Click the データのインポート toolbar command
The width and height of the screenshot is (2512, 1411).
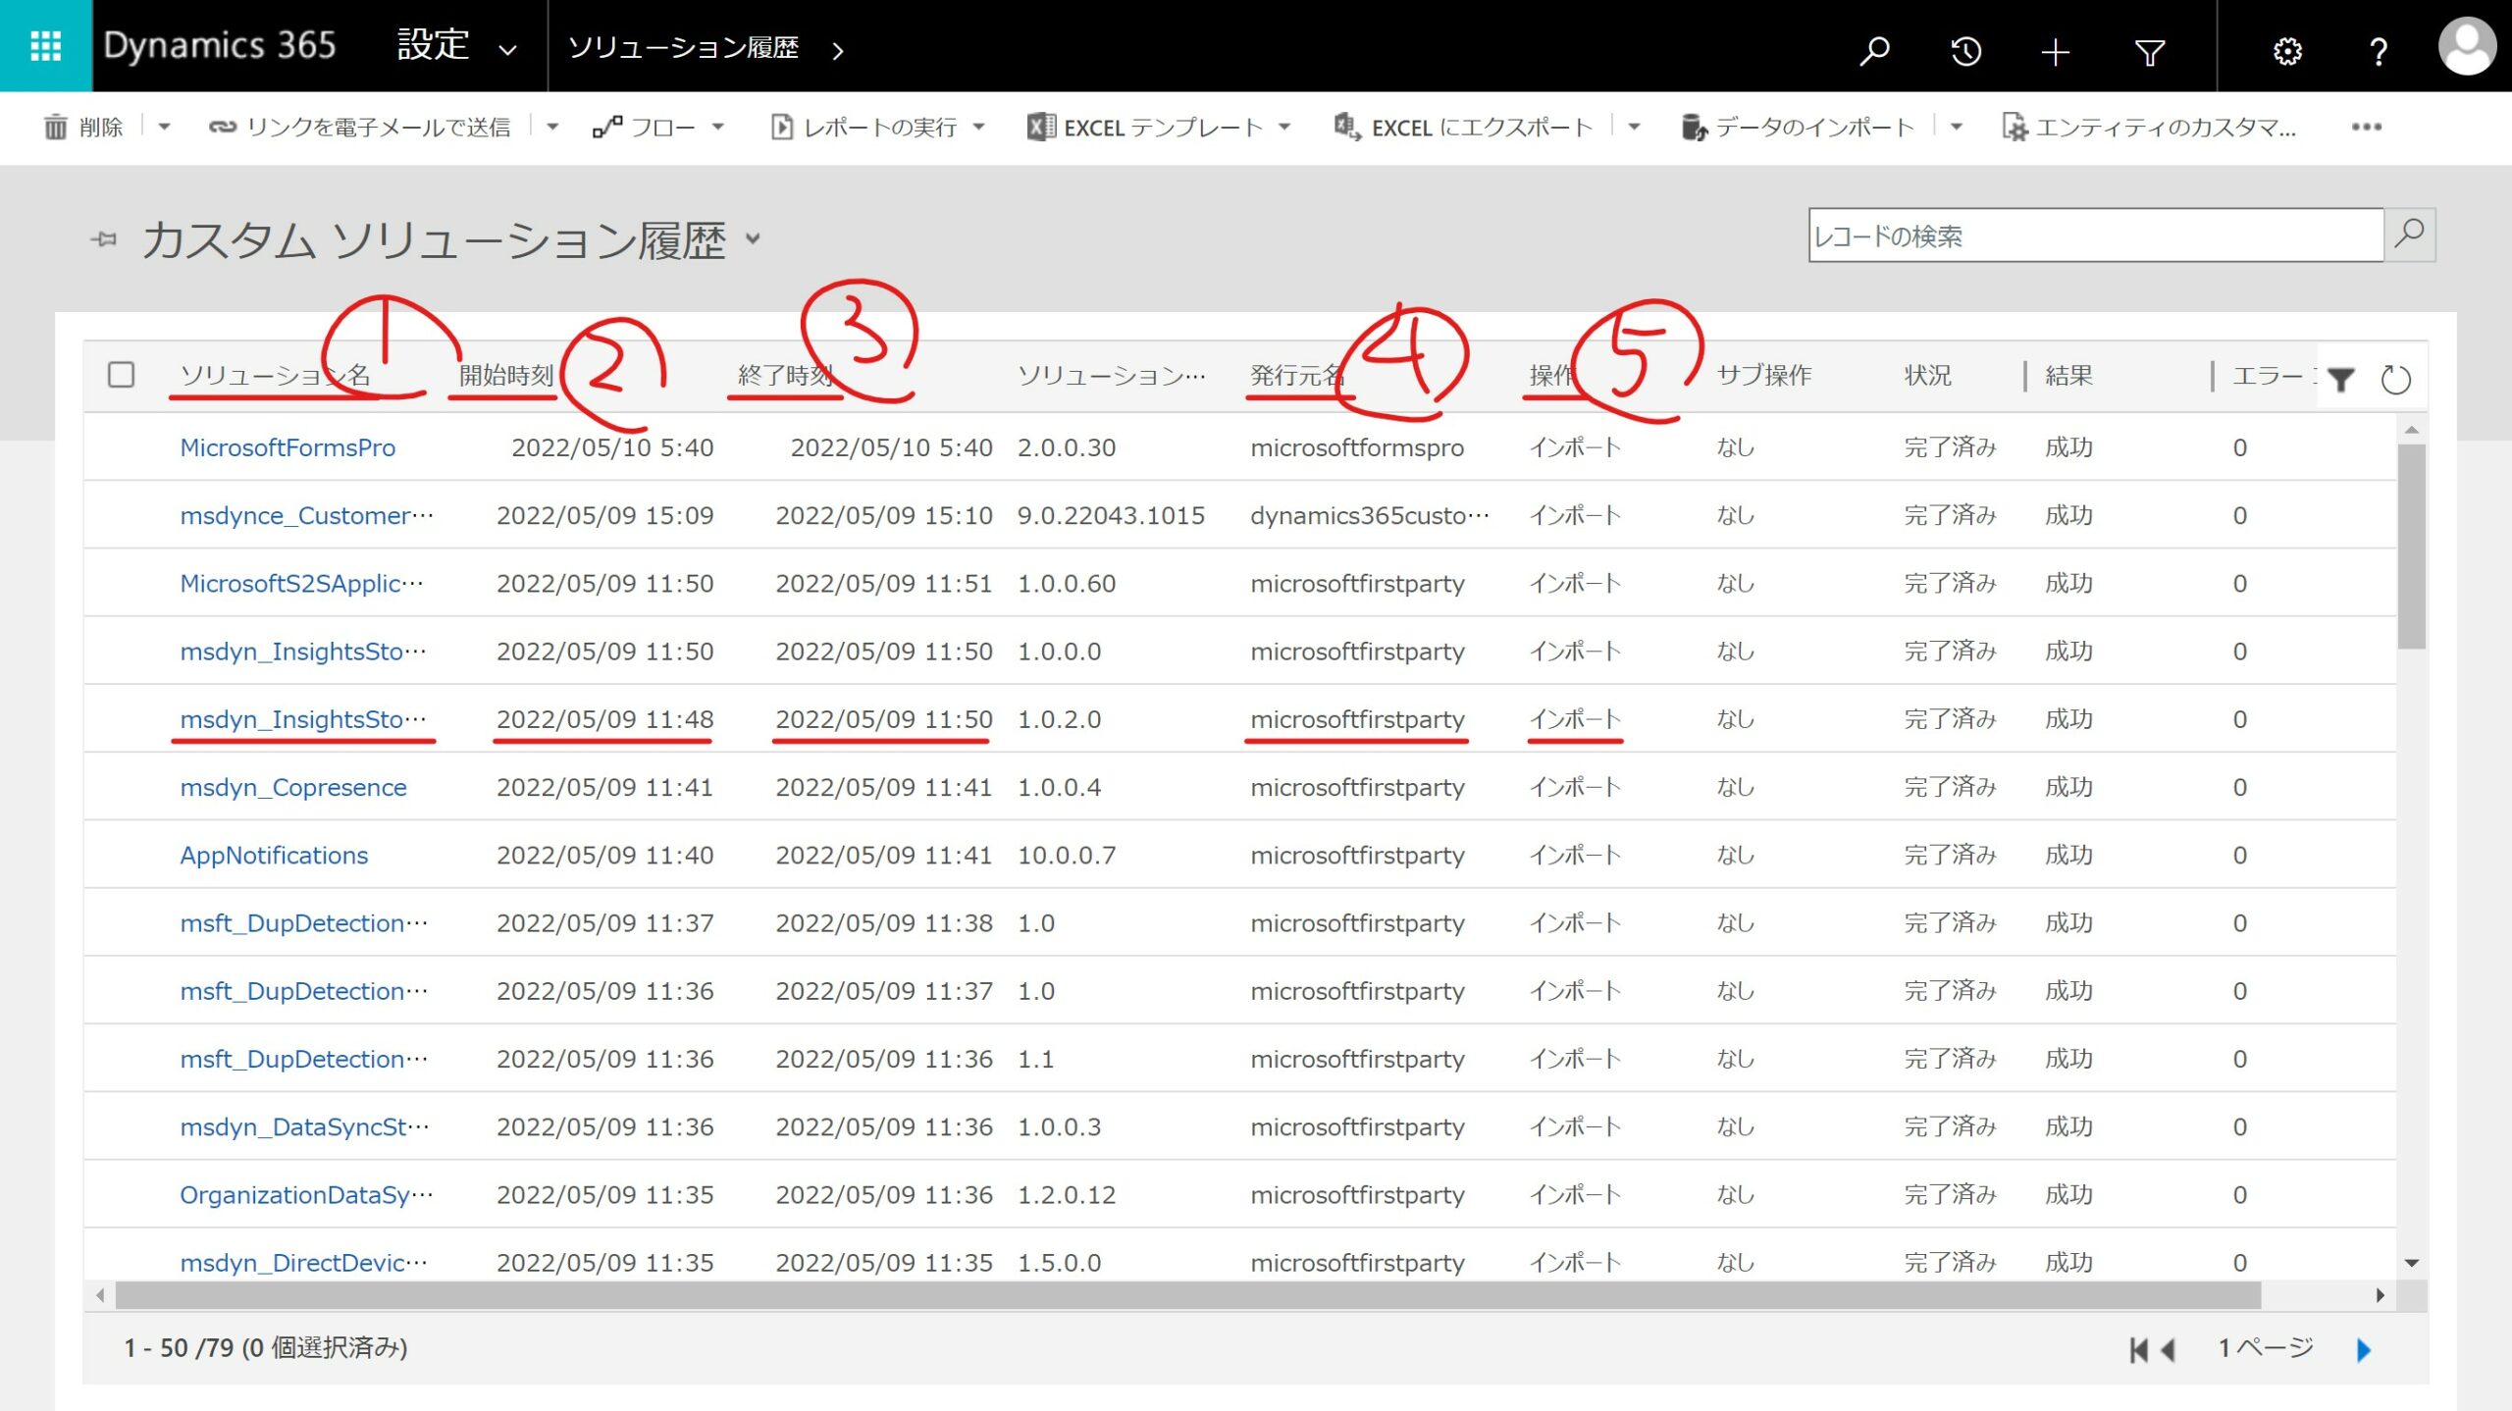pos(1813,127)
